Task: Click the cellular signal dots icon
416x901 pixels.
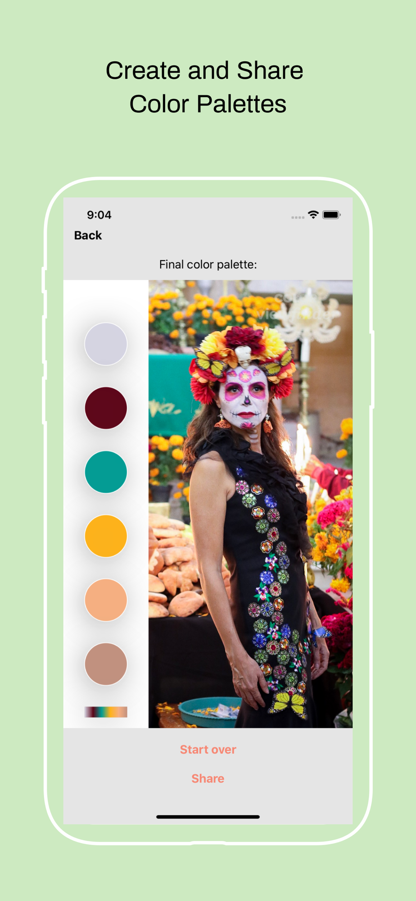Action: pos(298,218)
